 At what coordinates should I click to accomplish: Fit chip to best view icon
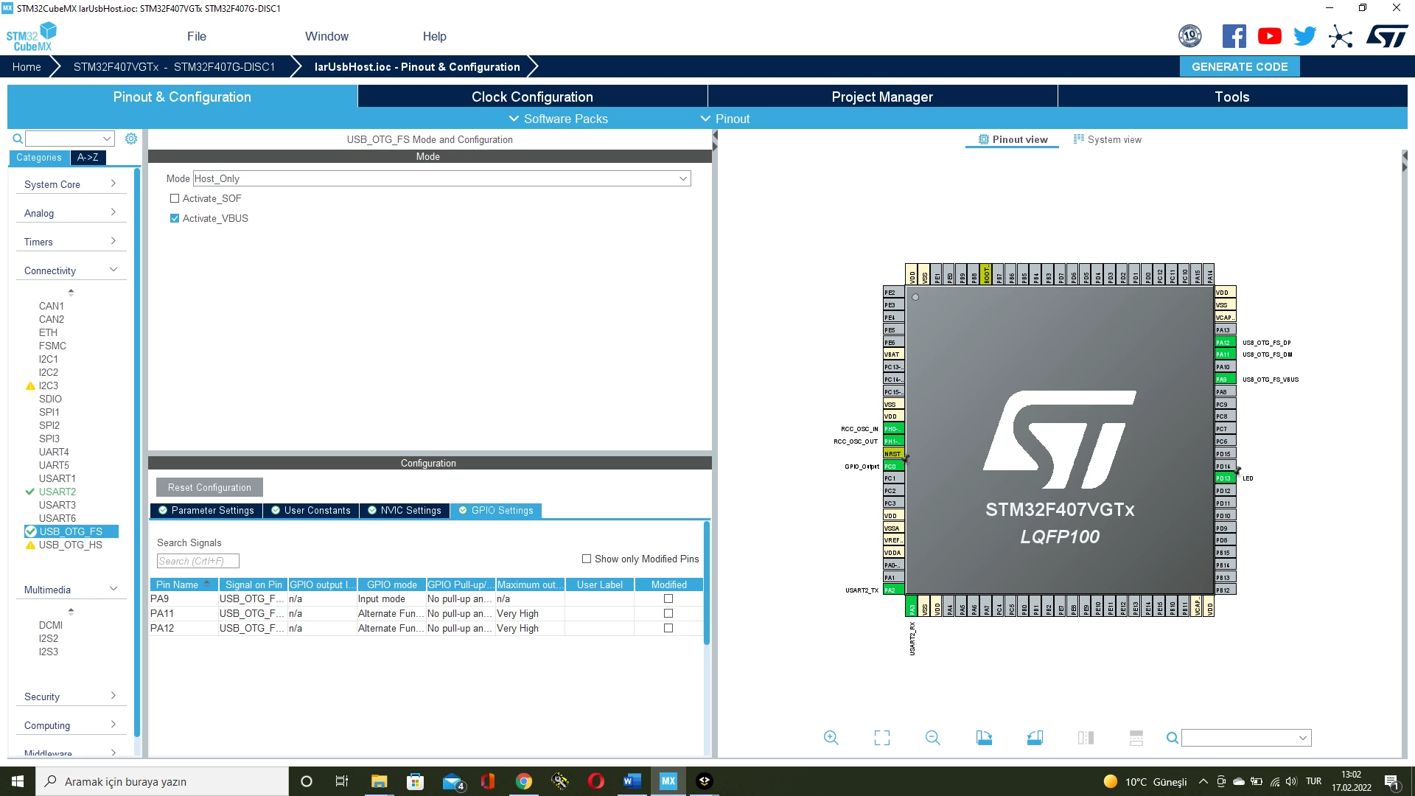(881, 738)
